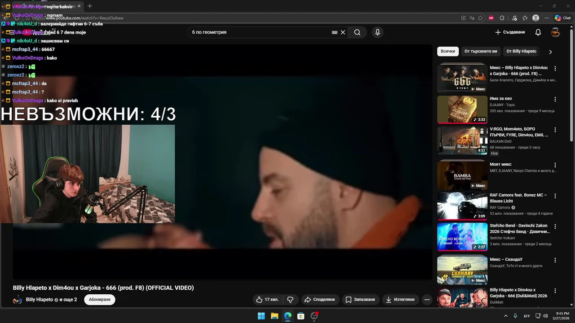Click the tray microphone icon
The height and width of the screenshot is (323, 575).
(515, 316)
